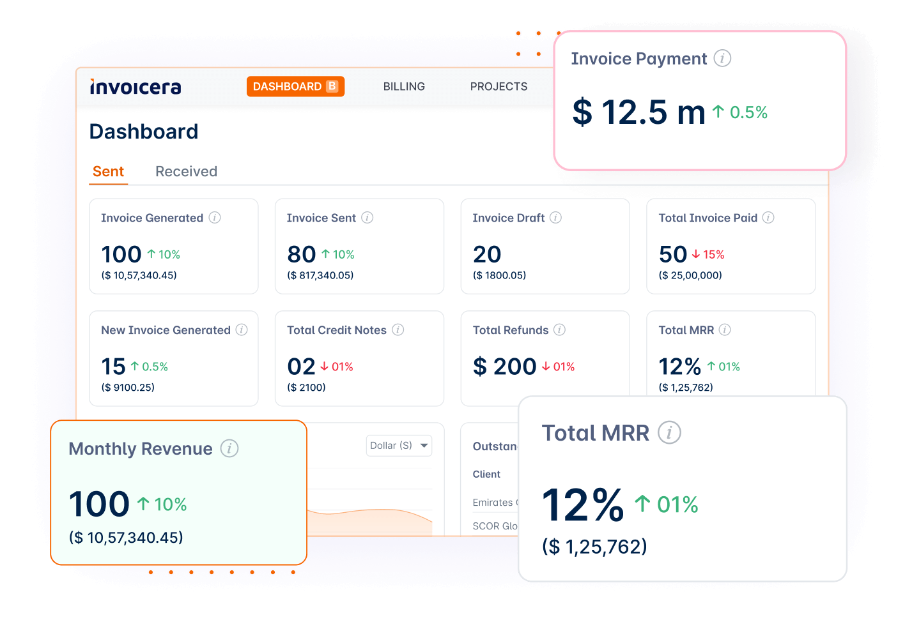The height and width of the screenshot is (622, 905).
Task: Click the amount ($ 9100.25)
Action: pos(128,387)
